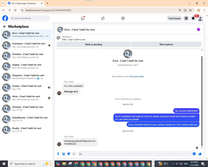Click the afrikaansgoddess82@gmail.com message bubble
Viewport: 208px width, 167px height.
point(80,142)
